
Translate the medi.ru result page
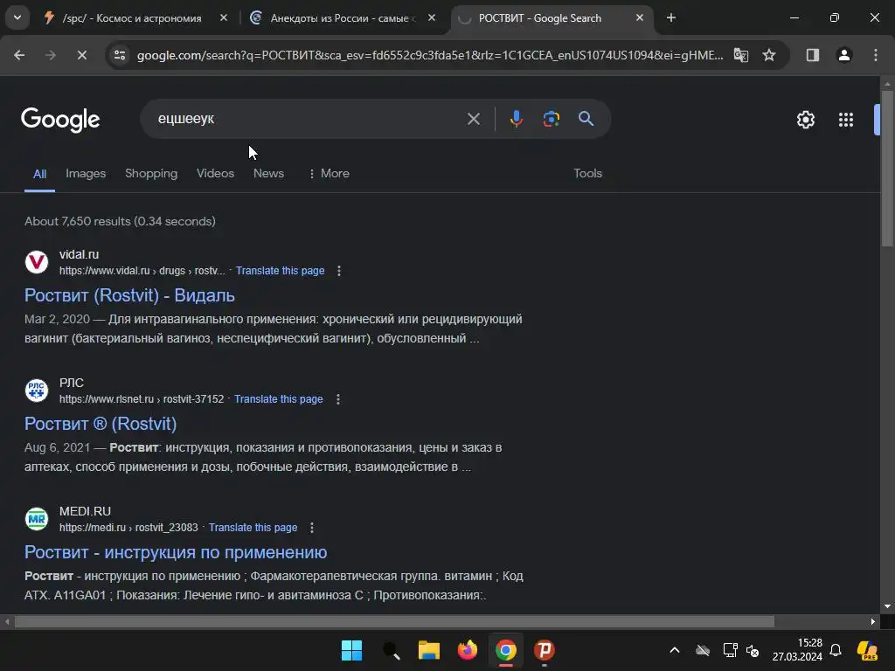pyautogui.click(x=253, y=527)
